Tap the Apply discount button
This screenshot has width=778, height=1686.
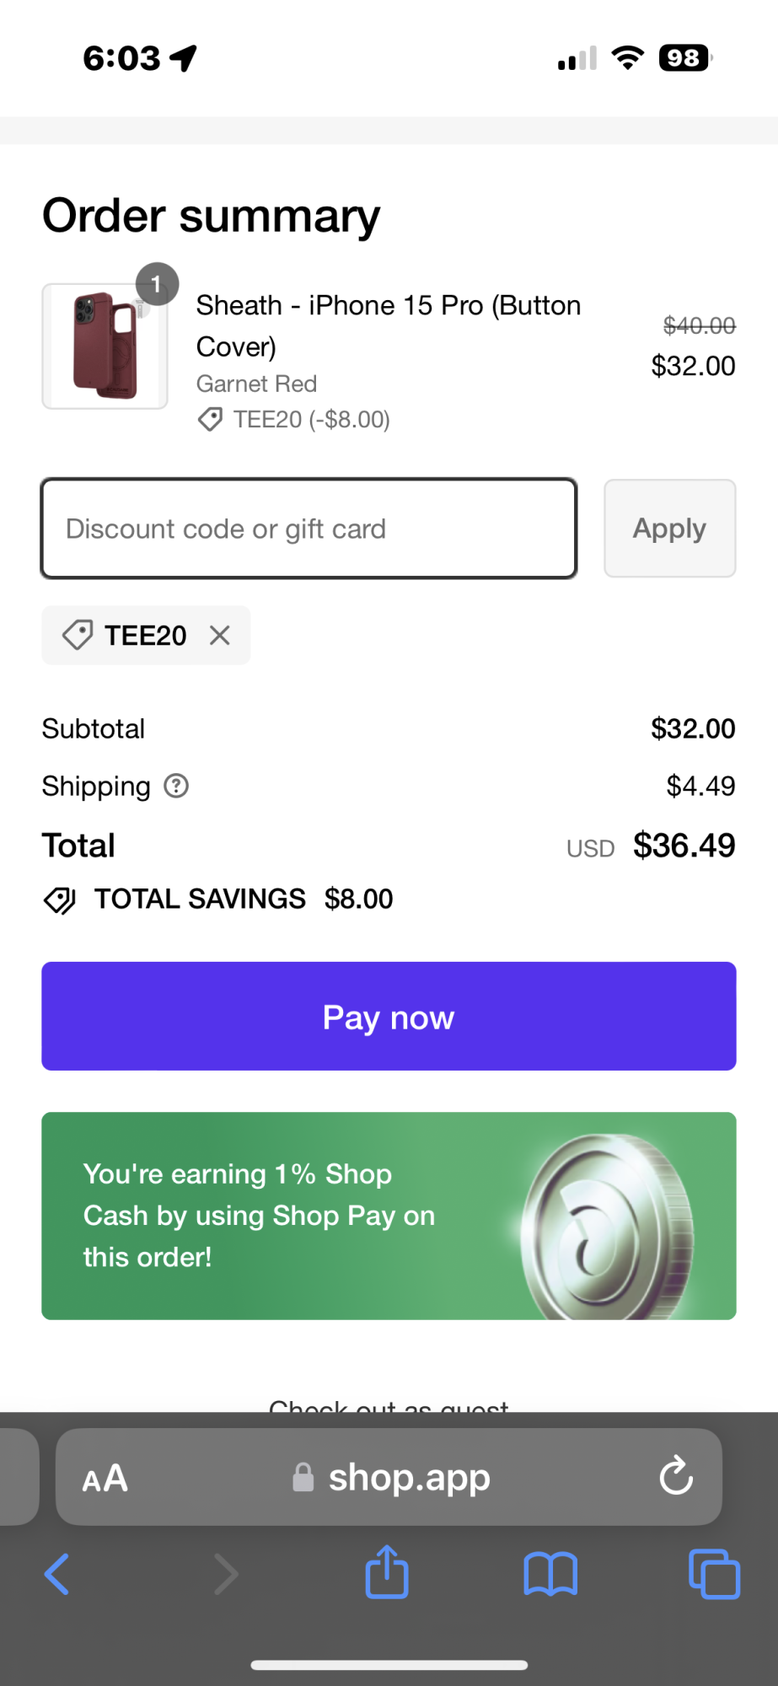click(669, 529)
